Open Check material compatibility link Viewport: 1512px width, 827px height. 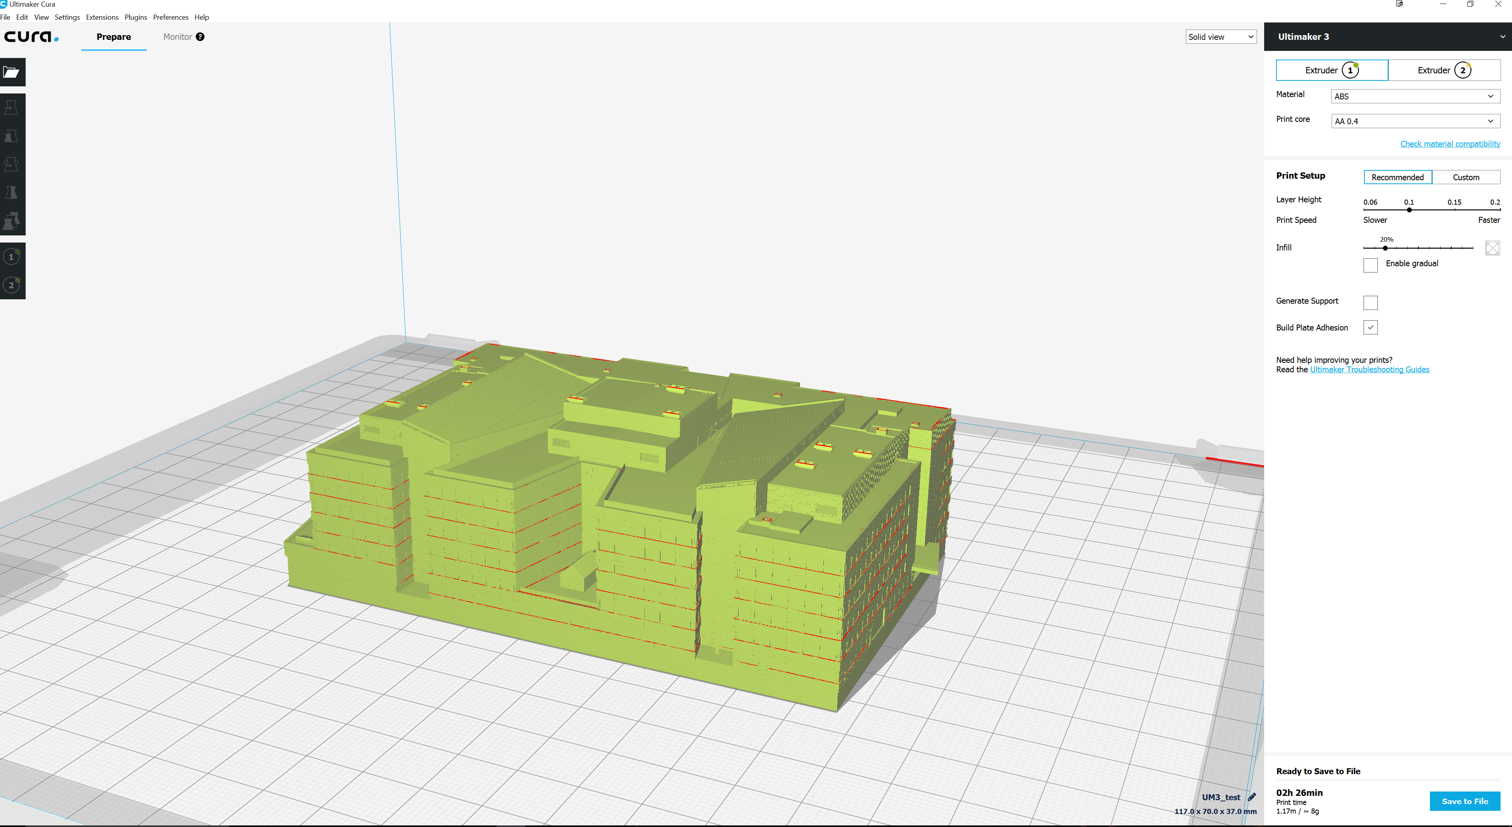click(x=1450, y=144)
